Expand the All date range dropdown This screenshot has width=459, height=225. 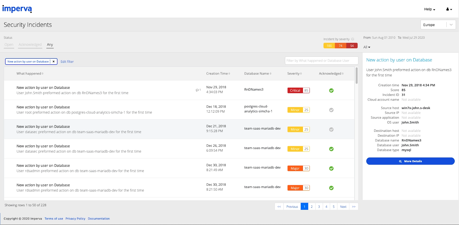(367, 47)
